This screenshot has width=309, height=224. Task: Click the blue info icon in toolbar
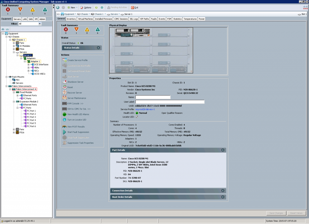pyautogui.click(x=102, y=8)
